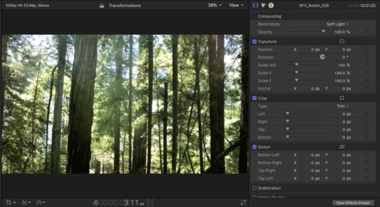Enable the Stabilization checkbox

254,188
